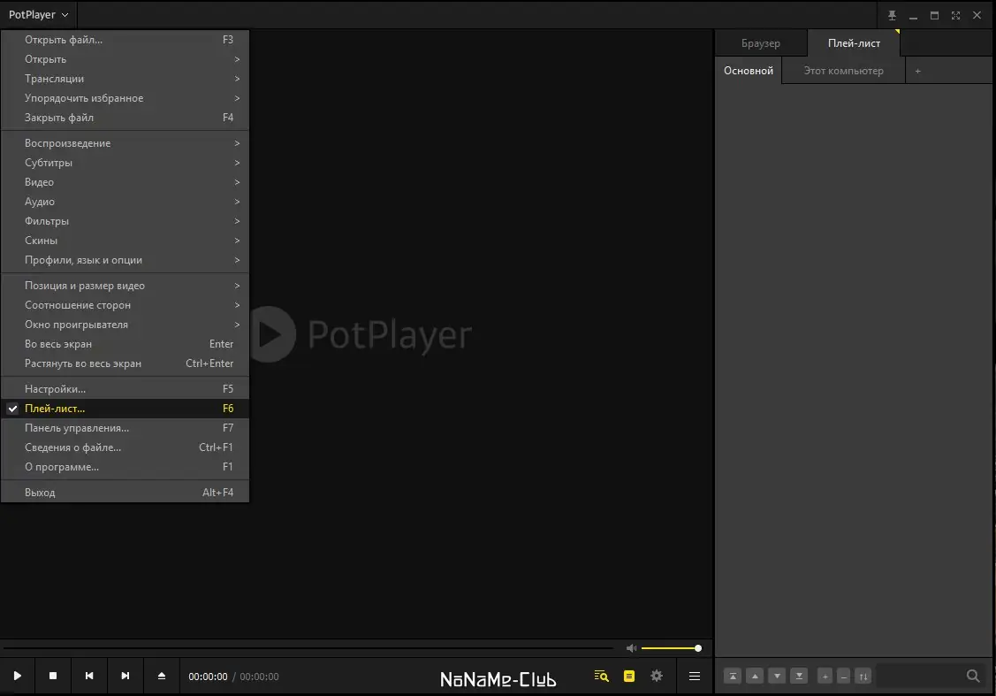Open control panel via gear icon
Screen dimensions: 996x696
coord(657,677)
